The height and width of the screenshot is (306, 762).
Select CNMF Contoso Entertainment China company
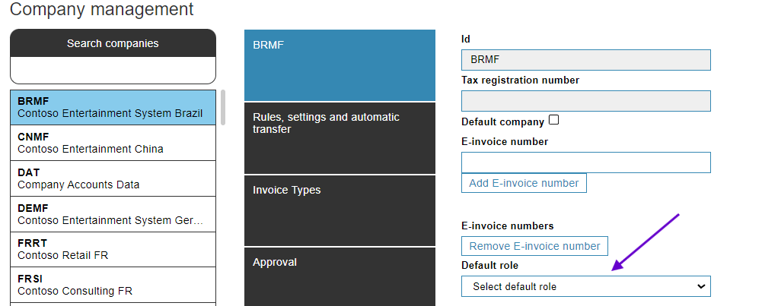(113, 143)
